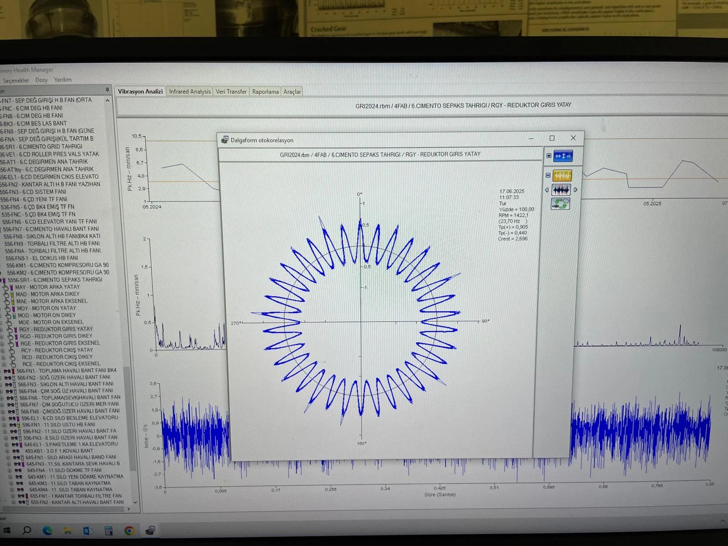Screen dimensions: 728x546
Task: Expand the 645-FN4 11.SILO DOKME TF FANI node
Action: [x=10, y=470]
